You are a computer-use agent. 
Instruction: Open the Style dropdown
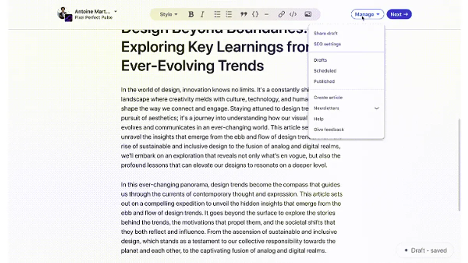point(168,14)
